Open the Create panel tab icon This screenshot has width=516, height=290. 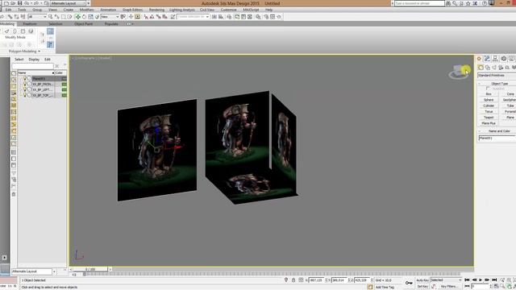point(479,59)
